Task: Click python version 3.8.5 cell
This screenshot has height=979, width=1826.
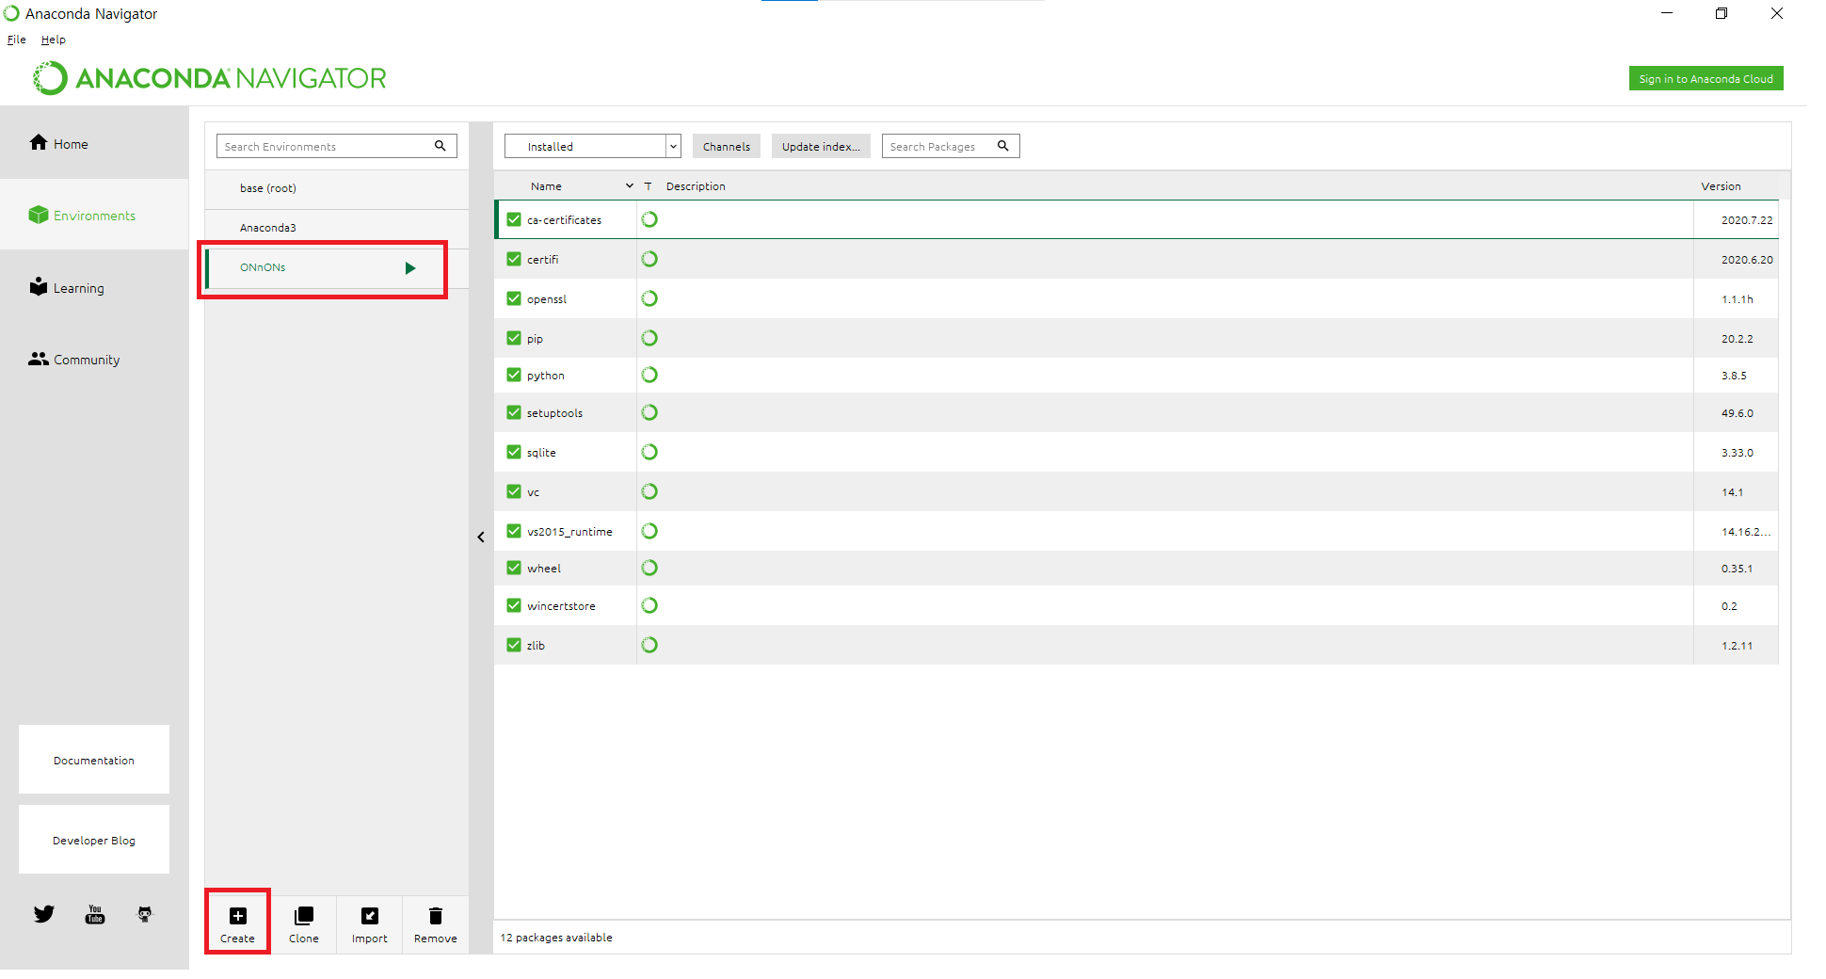Action: click(1734, 376)
